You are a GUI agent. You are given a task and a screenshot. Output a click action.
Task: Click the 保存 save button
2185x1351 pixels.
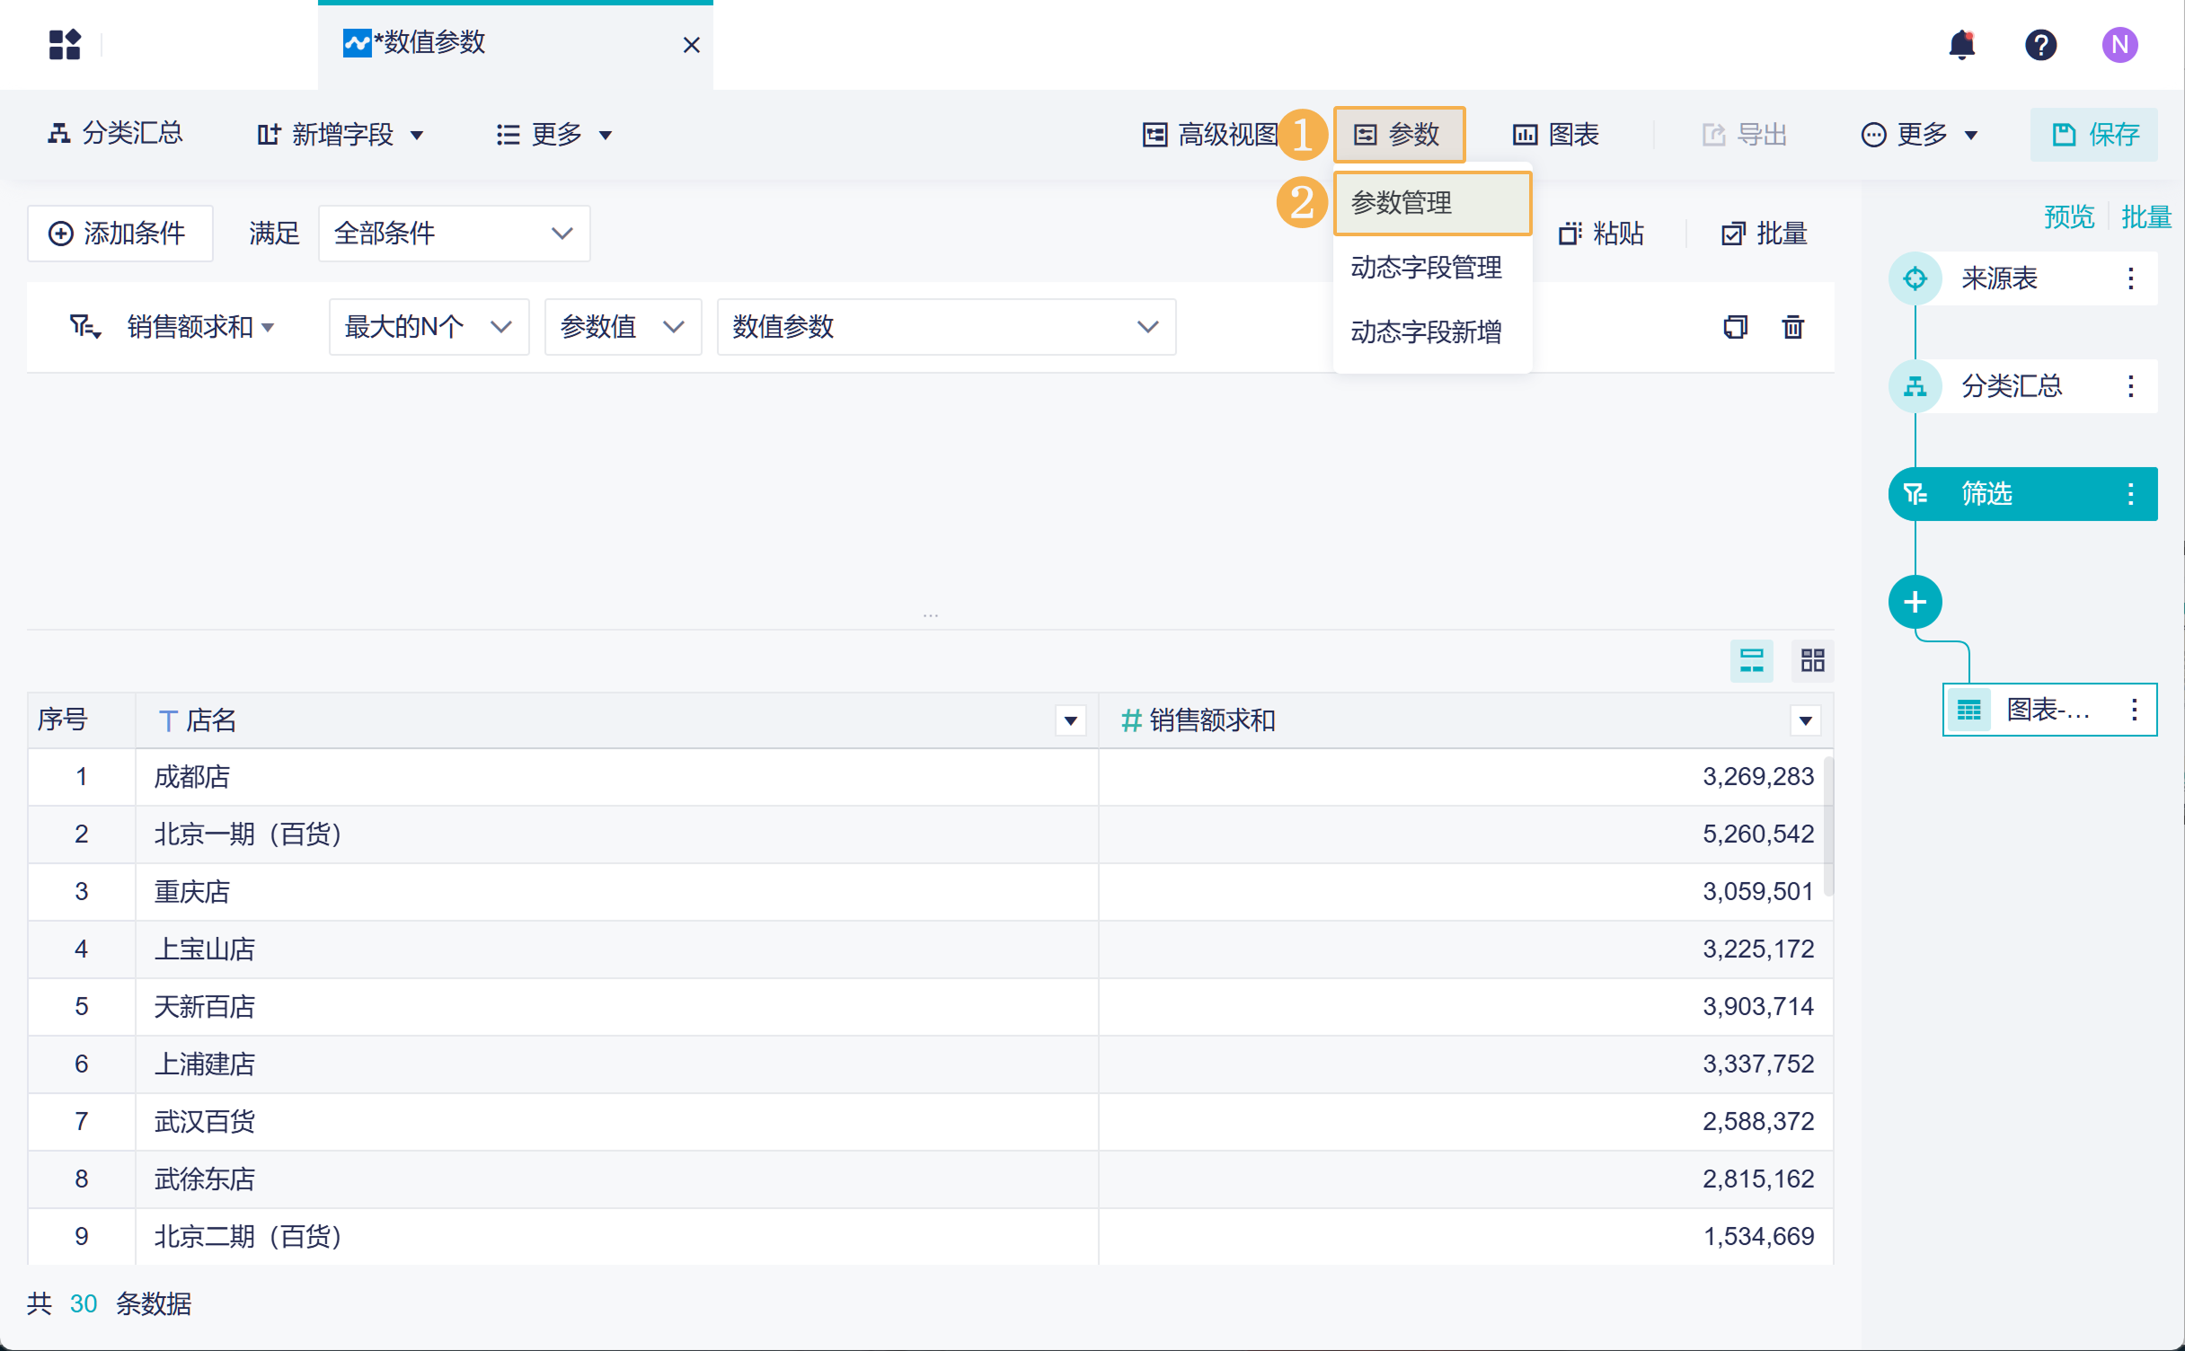tap(2094, 135)
